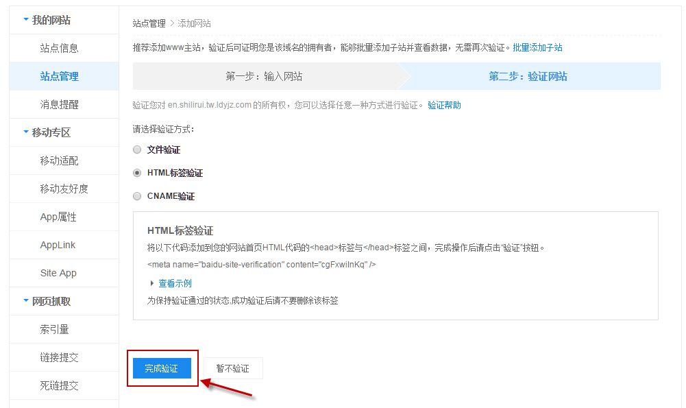This screenshot has width=686, height=408.
Task: Click the 暂不验证 button
Action: [x=233, y=368]
